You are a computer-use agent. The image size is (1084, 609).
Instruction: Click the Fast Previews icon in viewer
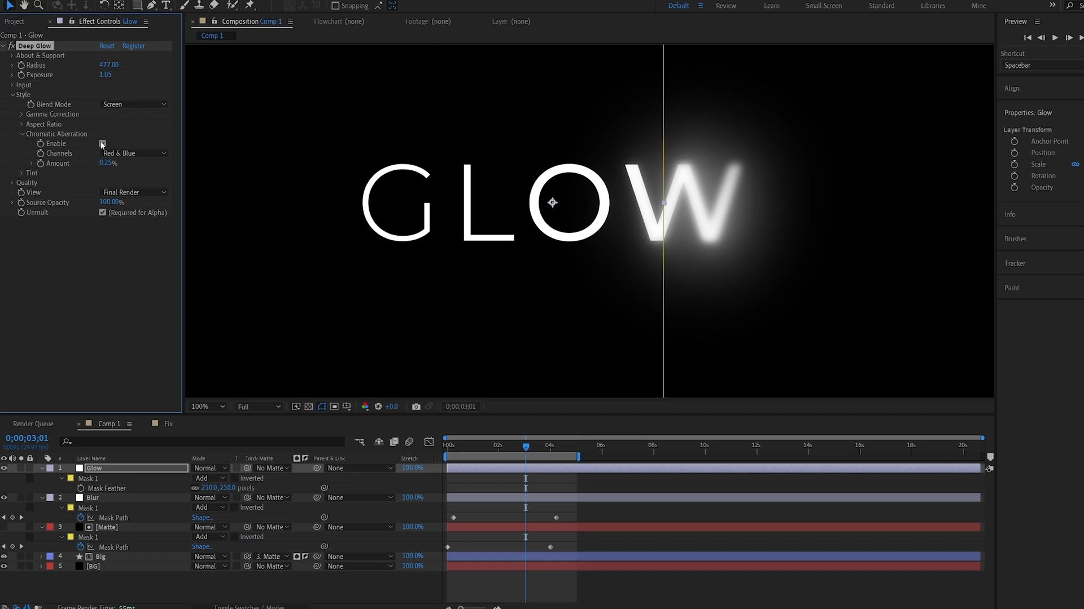(296, 407)
